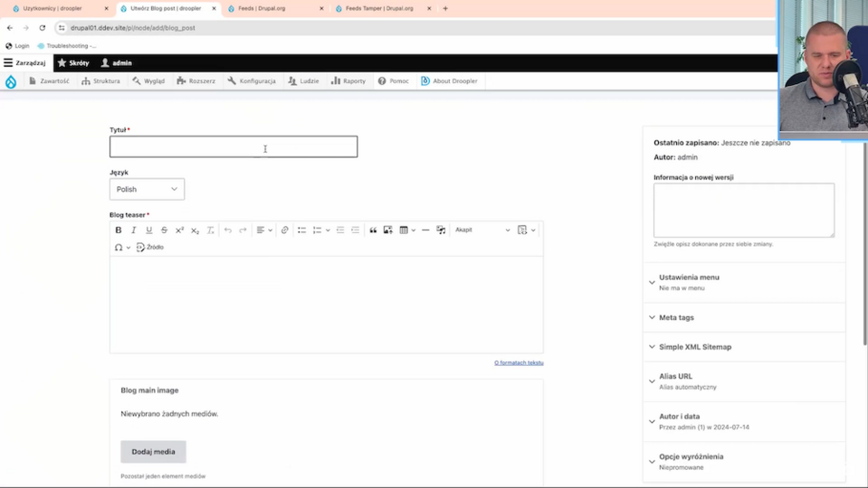Open the Login bookmark
The height and width of the screenshot is (488, 868).
[x=17, y=46]
